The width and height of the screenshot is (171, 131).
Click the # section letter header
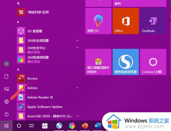click(18, 22)
